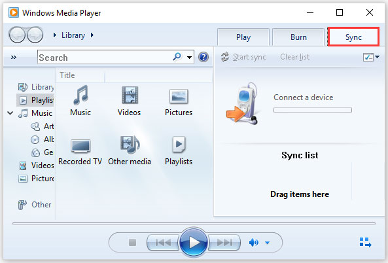Click the Previous track button
Screen dimensions: 388x263
click(x=163, y=242)
